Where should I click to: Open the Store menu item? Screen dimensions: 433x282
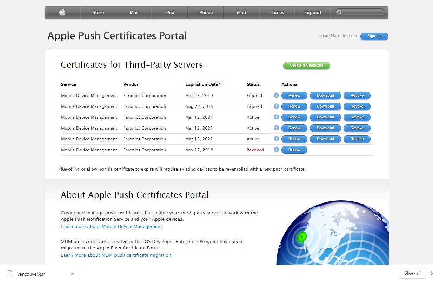point(98,13)
